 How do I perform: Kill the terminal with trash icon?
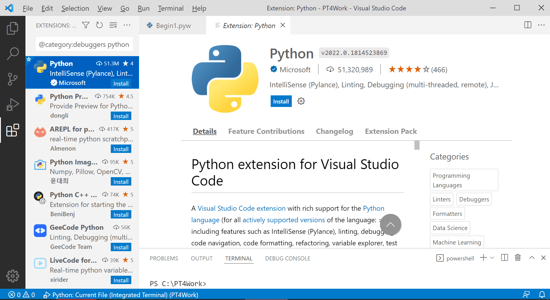click(518, 257)
